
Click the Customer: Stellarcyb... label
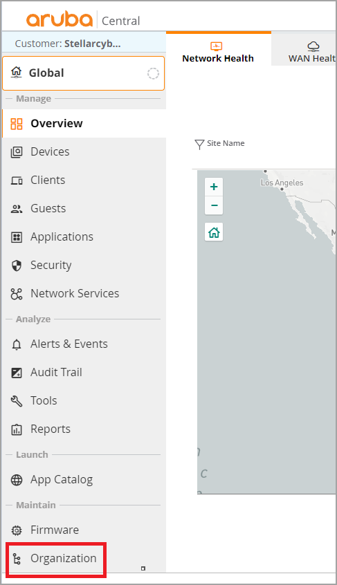(68, 44)
